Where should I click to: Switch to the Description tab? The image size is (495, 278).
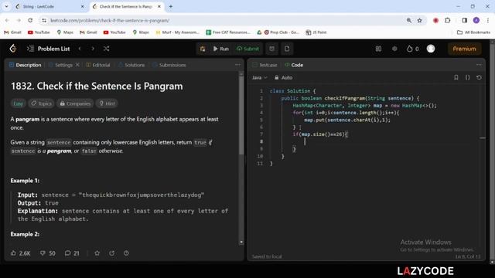[x=26, y=65]
